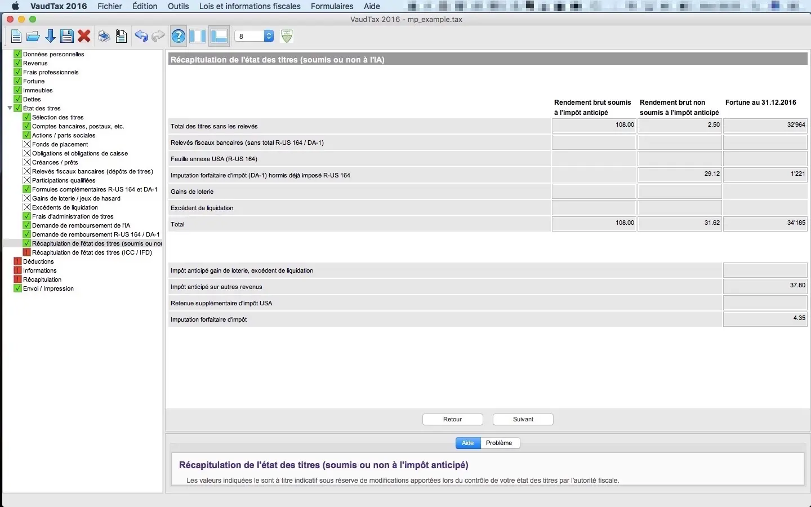
Task: Switch to the Aide tab
Action: [x=468, y=443]
